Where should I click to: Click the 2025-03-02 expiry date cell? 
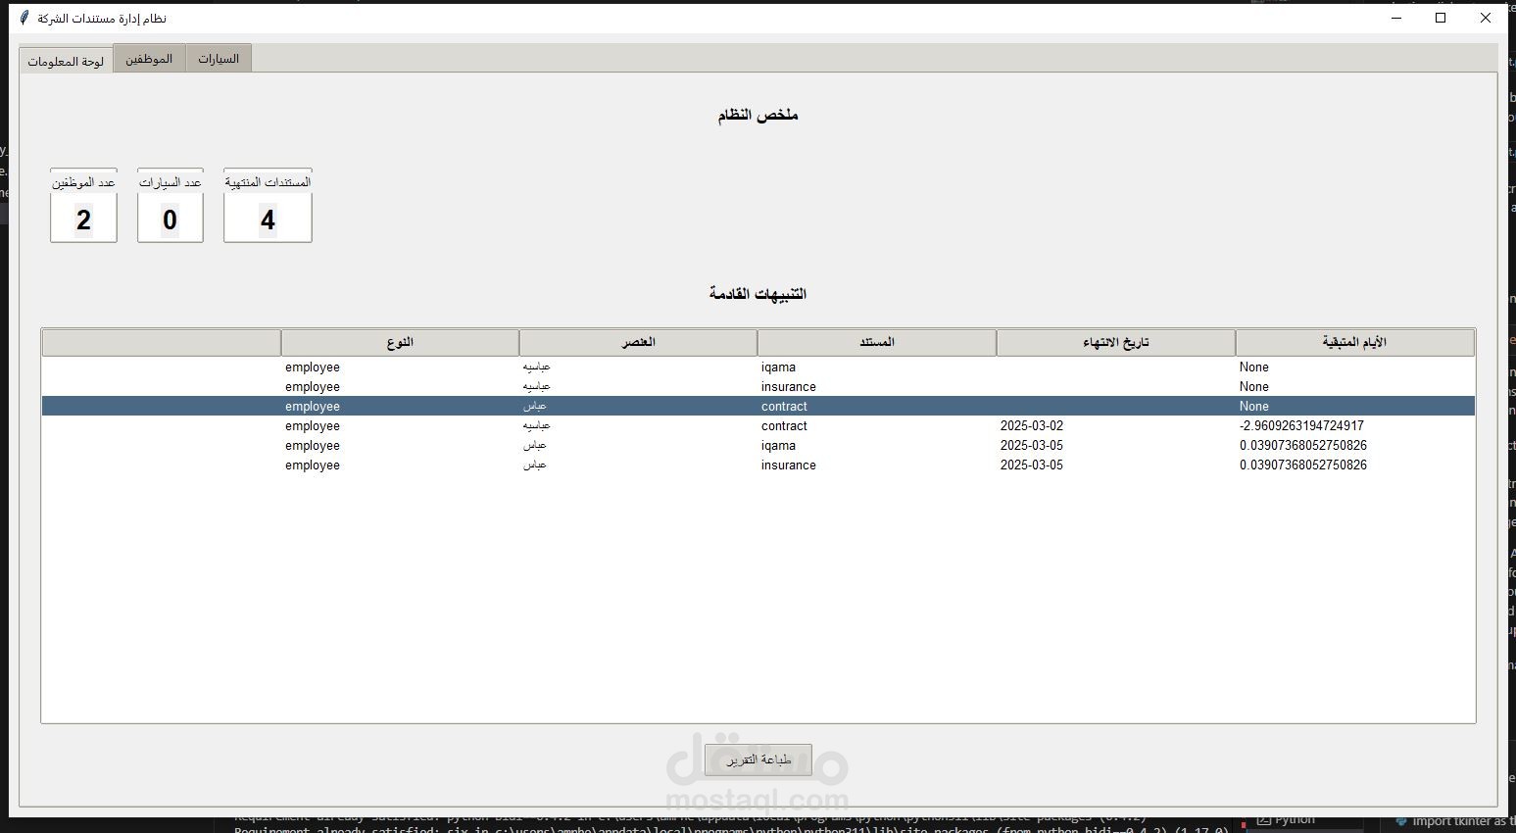(1031, 426)
